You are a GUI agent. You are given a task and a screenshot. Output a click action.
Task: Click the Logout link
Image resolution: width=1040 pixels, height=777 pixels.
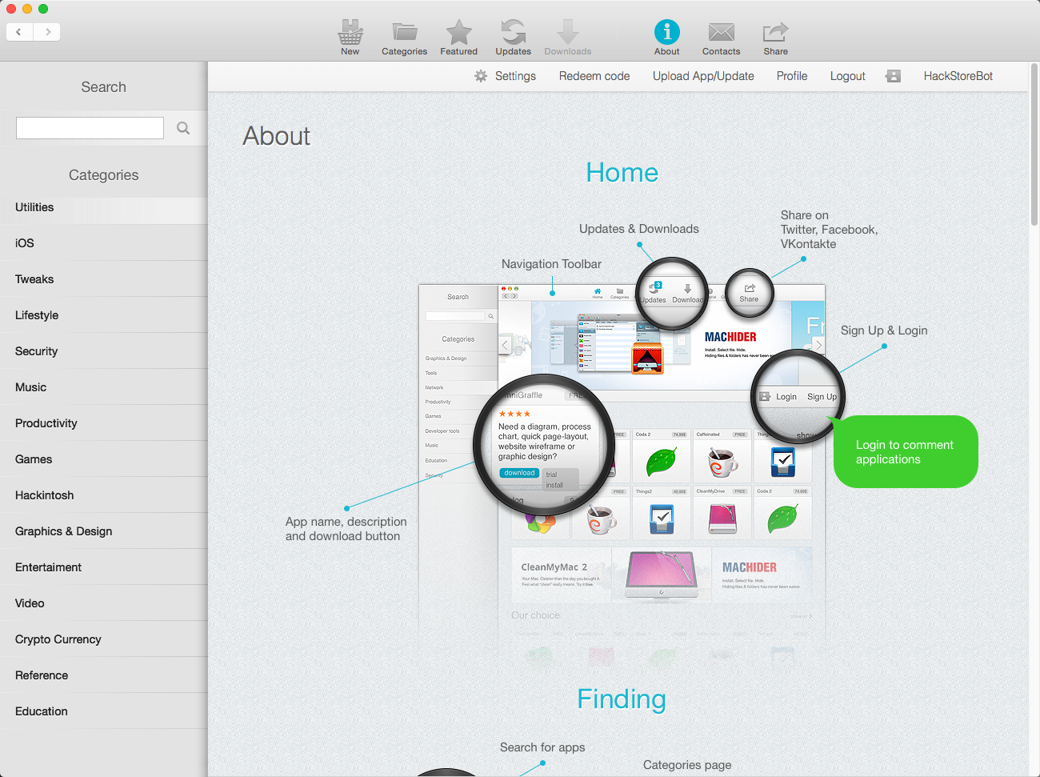848,76
